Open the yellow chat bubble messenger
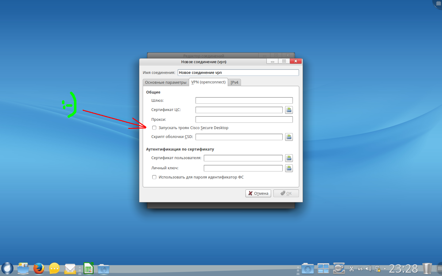 [54, 269]
